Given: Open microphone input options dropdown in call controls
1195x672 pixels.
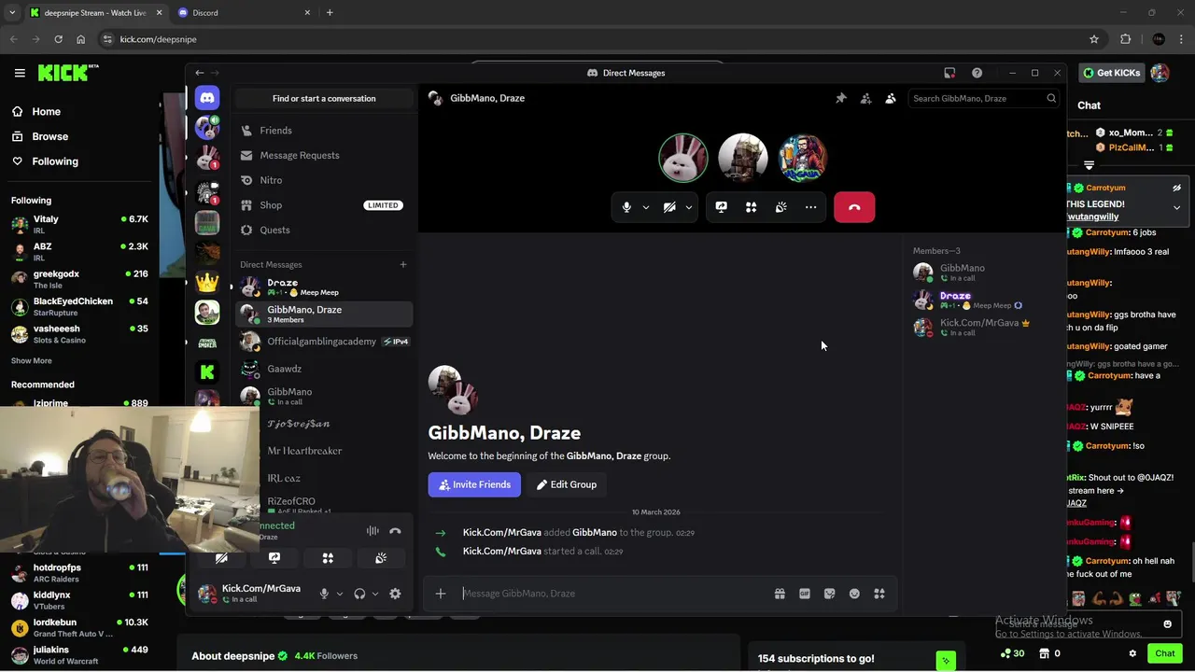Looking at the screenshot, I should (645, 207).
